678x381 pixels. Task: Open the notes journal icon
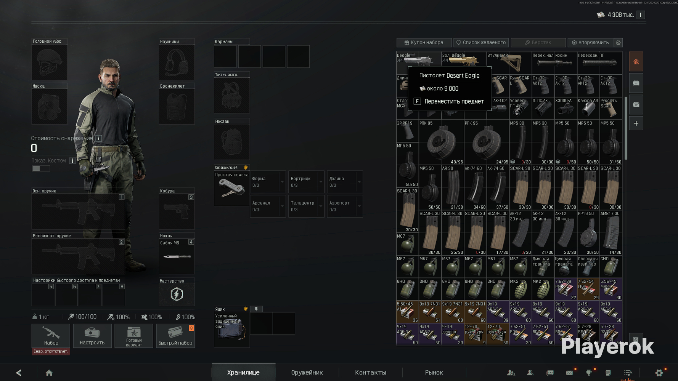(x=608, y=373)
